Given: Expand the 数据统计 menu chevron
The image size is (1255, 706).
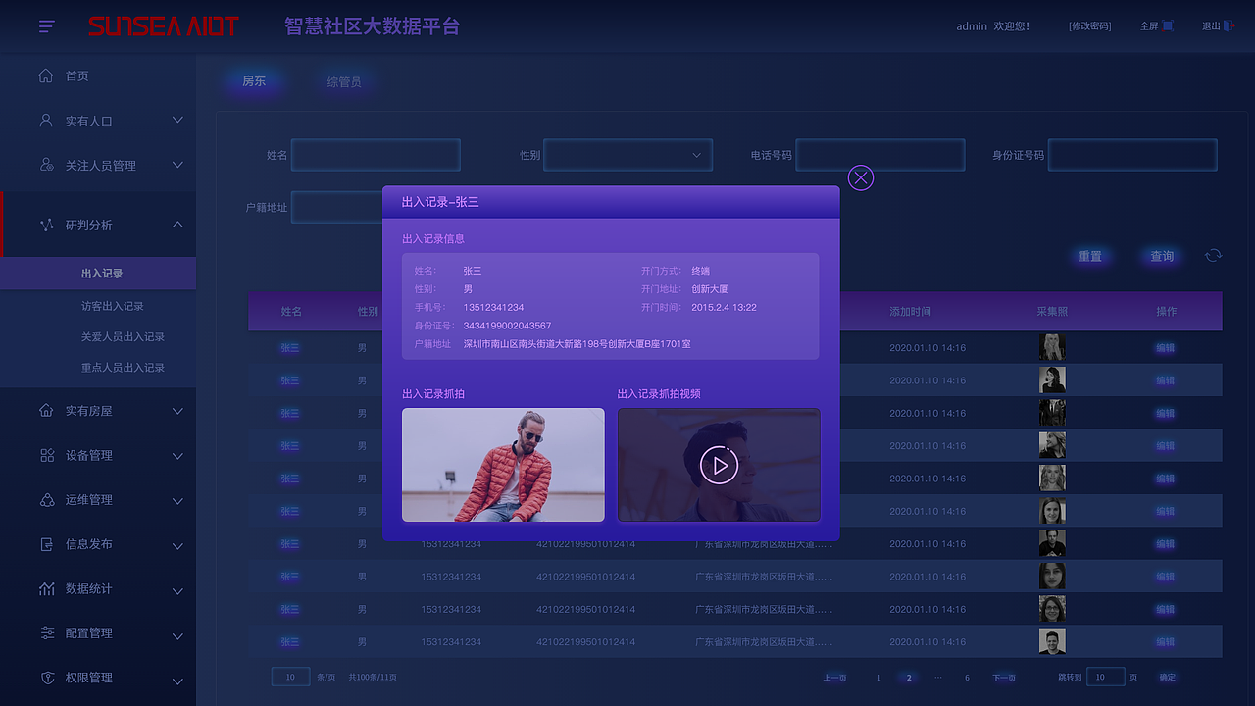Looking at the screenshot, I should tap(177, 590).
